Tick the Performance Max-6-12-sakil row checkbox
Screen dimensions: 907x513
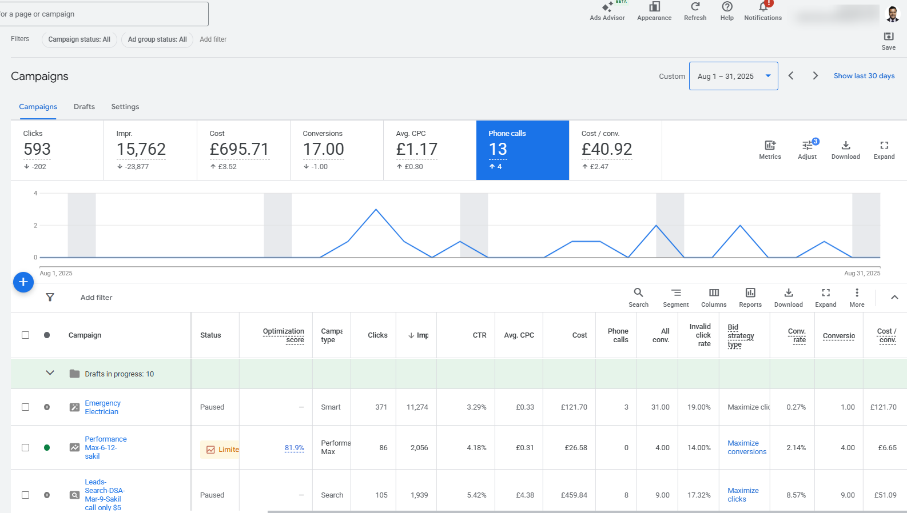click(25, 448)
